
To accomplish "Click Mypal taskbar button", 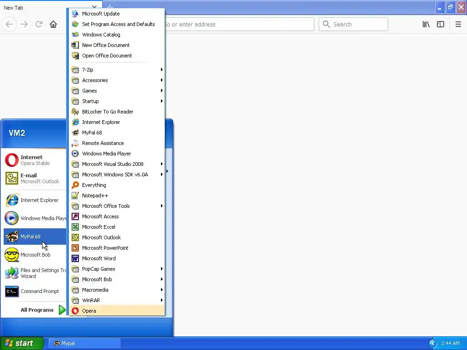I will 84,343.
